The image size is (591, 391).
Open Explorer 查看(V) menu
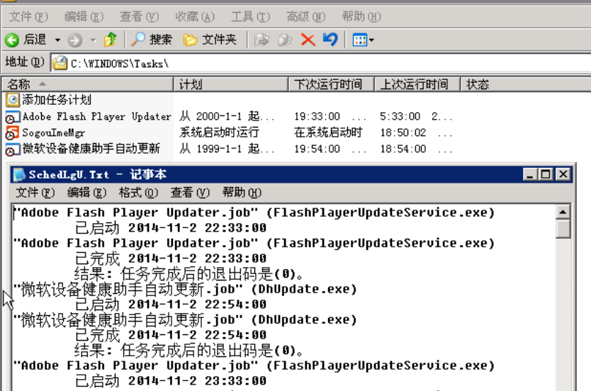[140, 16]
